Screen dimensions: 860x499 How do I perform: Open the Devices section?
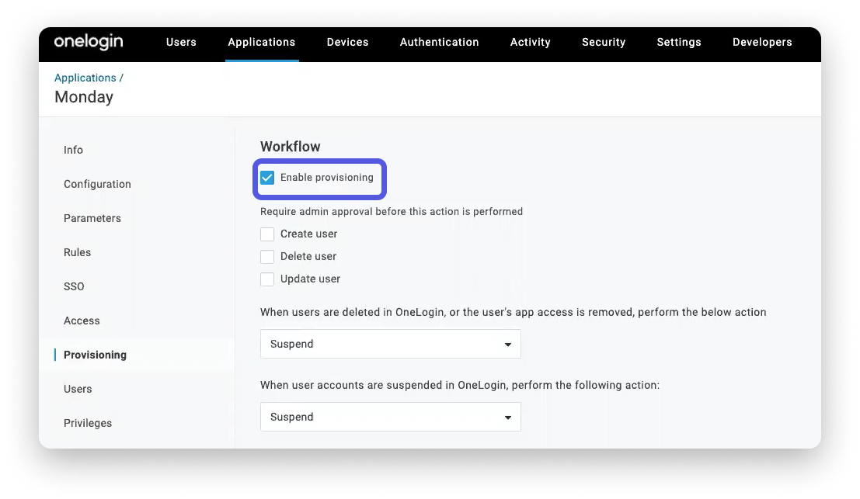click(x=347, y=43)
